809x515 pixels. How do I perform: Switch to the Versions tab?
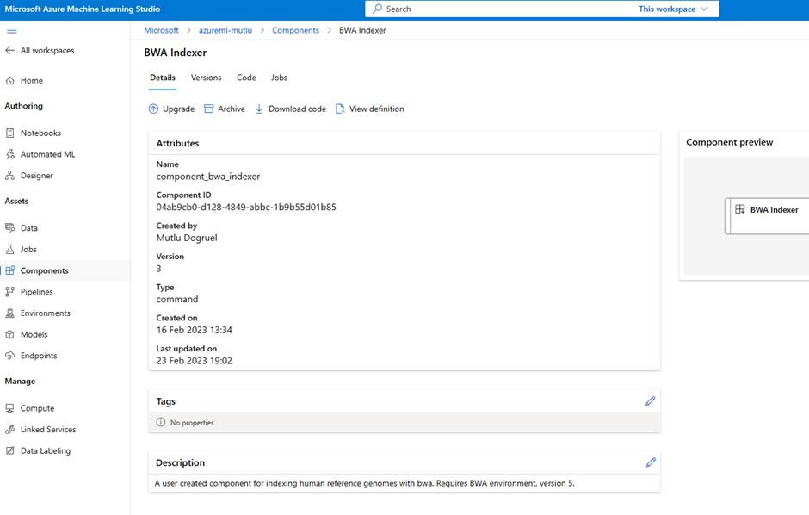(x=206, y=78)
